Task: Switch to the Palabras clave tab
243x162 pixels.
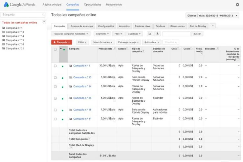Action: 143,26
